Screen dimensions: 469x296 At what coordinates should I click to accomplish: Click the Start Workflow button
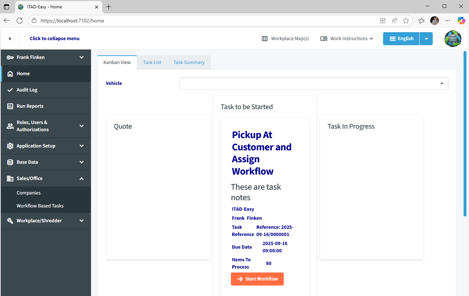pos(257,279)
